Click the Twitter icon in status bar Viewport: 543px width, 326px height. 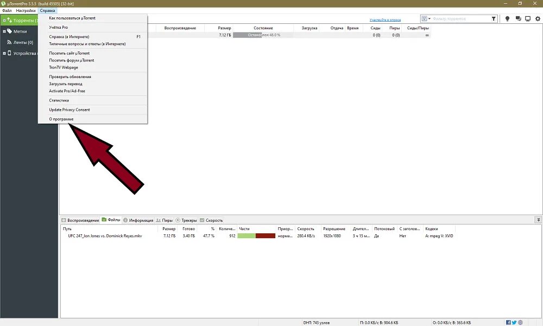click(514, 323)
